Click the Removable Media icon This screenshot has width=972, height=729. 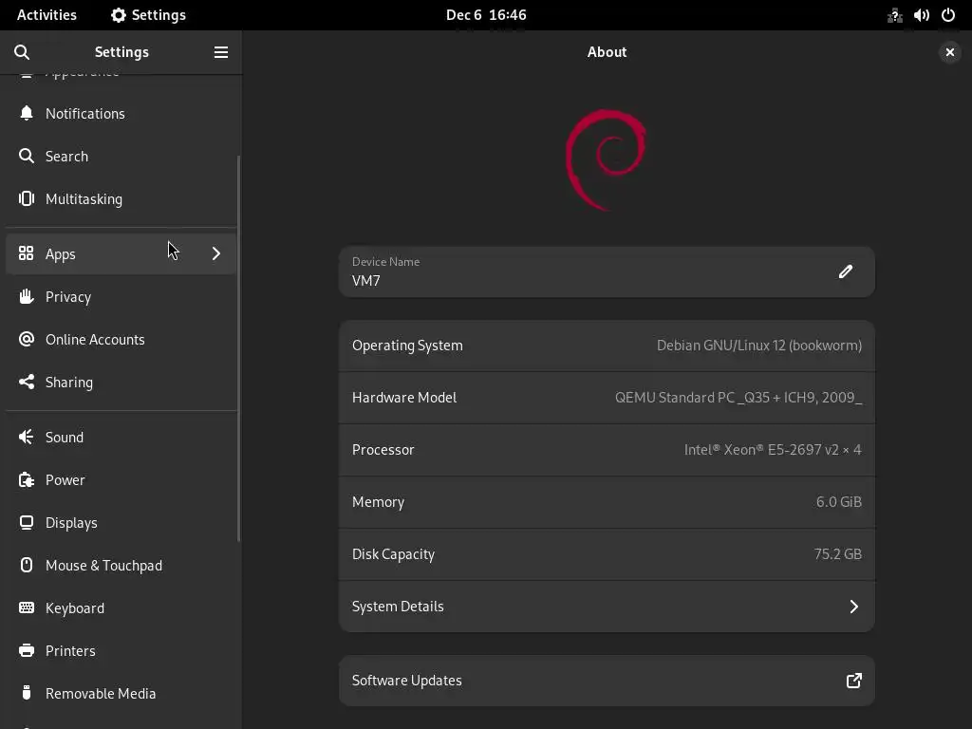(x=26, y=692)
